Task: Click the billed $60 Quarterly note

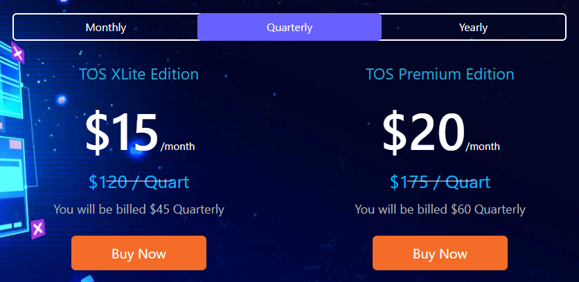Action: tap(440, 209)
